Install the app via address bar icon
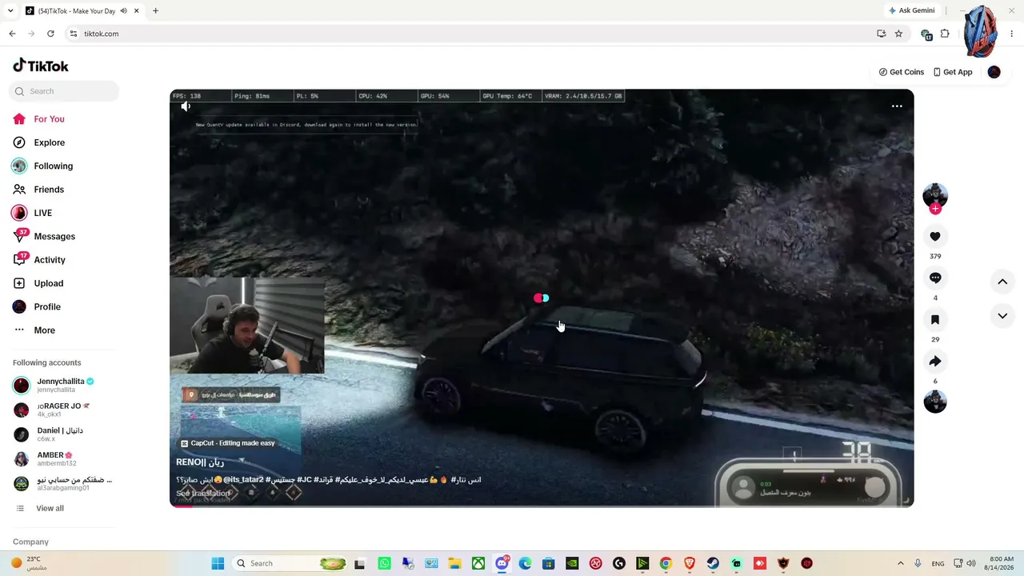1024x576 pixels. pos(881,34)
